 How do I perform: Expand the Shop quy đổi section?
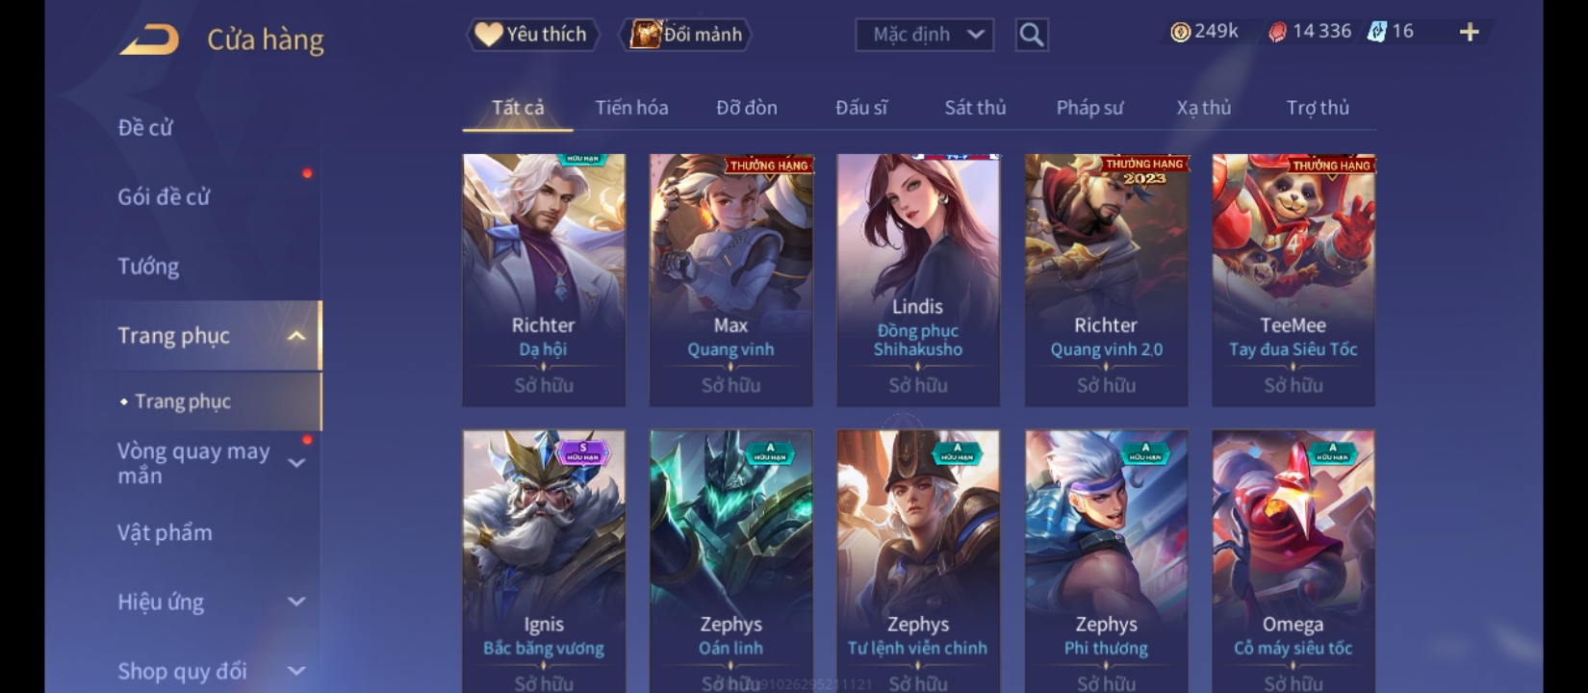[296, 671]
